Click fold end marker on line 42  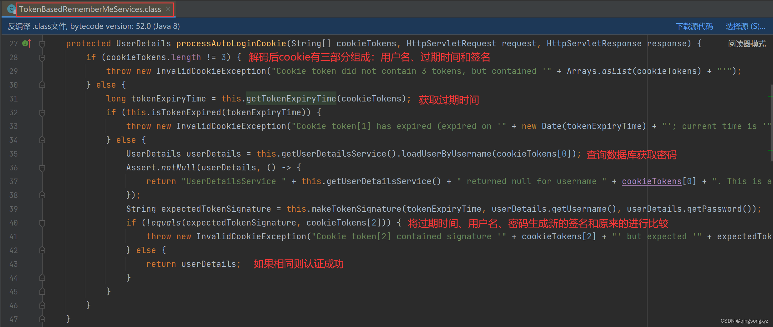pyautogui.click(x=42, y=250)
